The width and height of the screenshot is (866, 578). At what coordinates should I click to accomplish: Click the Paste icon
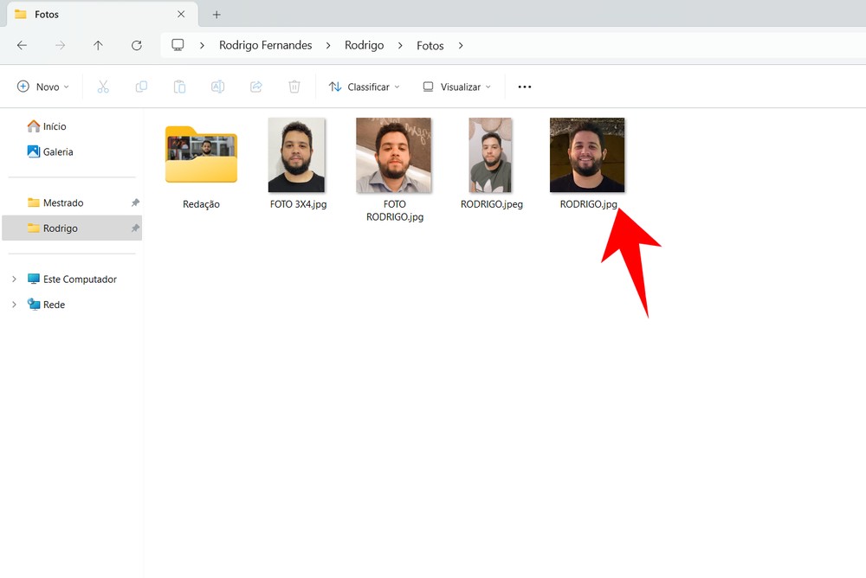(179, 87)
